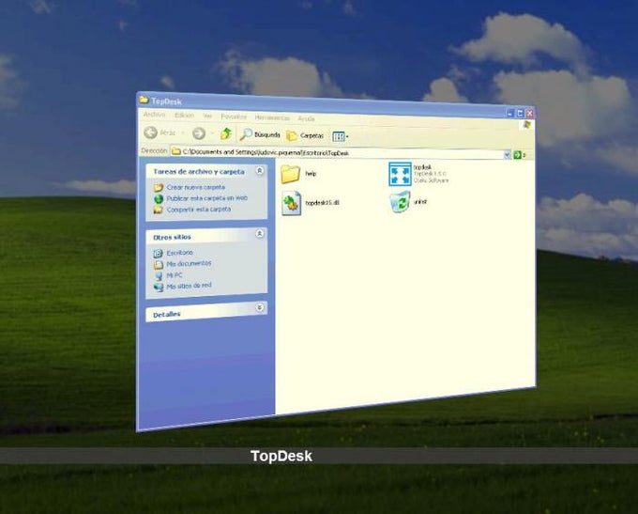Collapse Tareas de archivo y carpeta panel
Image resolution: width=638 pixels, height=514 pixels.
pos(260,171)
